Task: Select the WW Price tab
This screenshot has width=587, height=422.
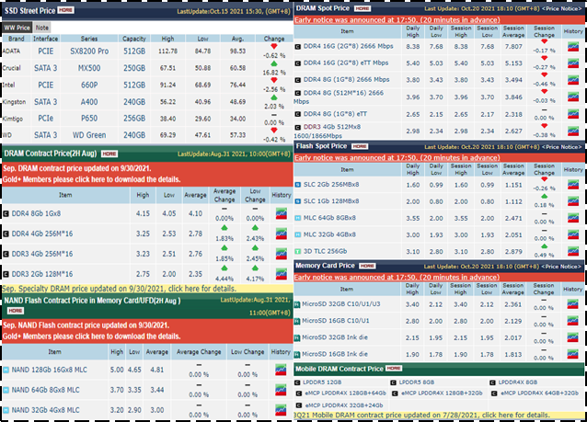Action: 17,28
